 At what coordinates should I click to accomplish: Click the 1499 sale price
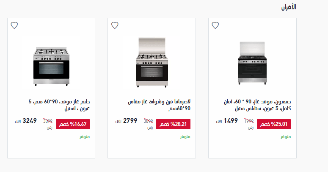tap(231, 121)
